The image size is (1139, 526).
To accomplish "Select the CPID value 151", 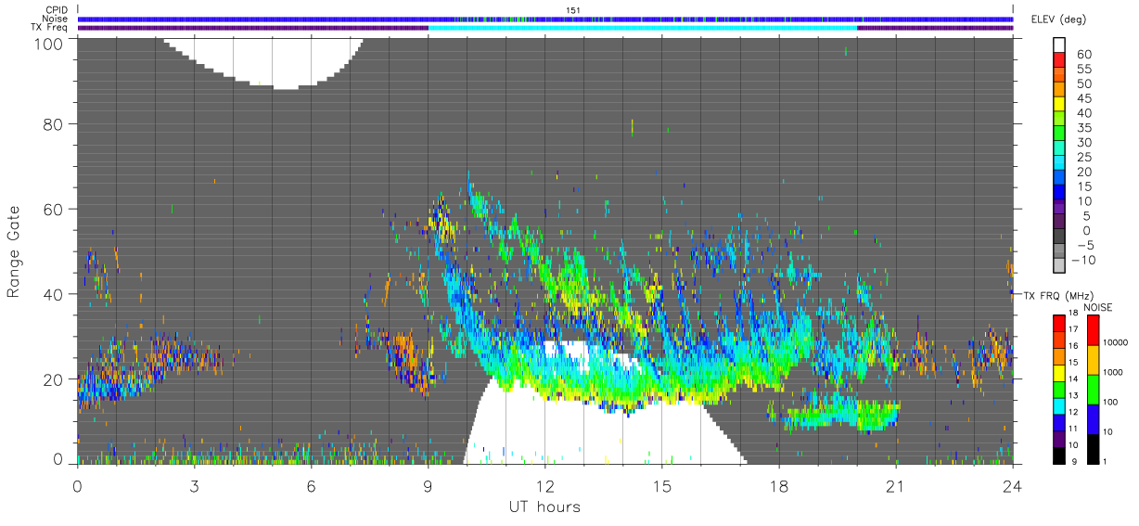I will (x=572, y=10).
